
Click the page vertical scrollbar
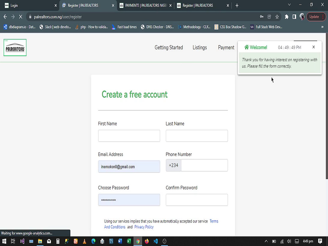pos(327,106)
